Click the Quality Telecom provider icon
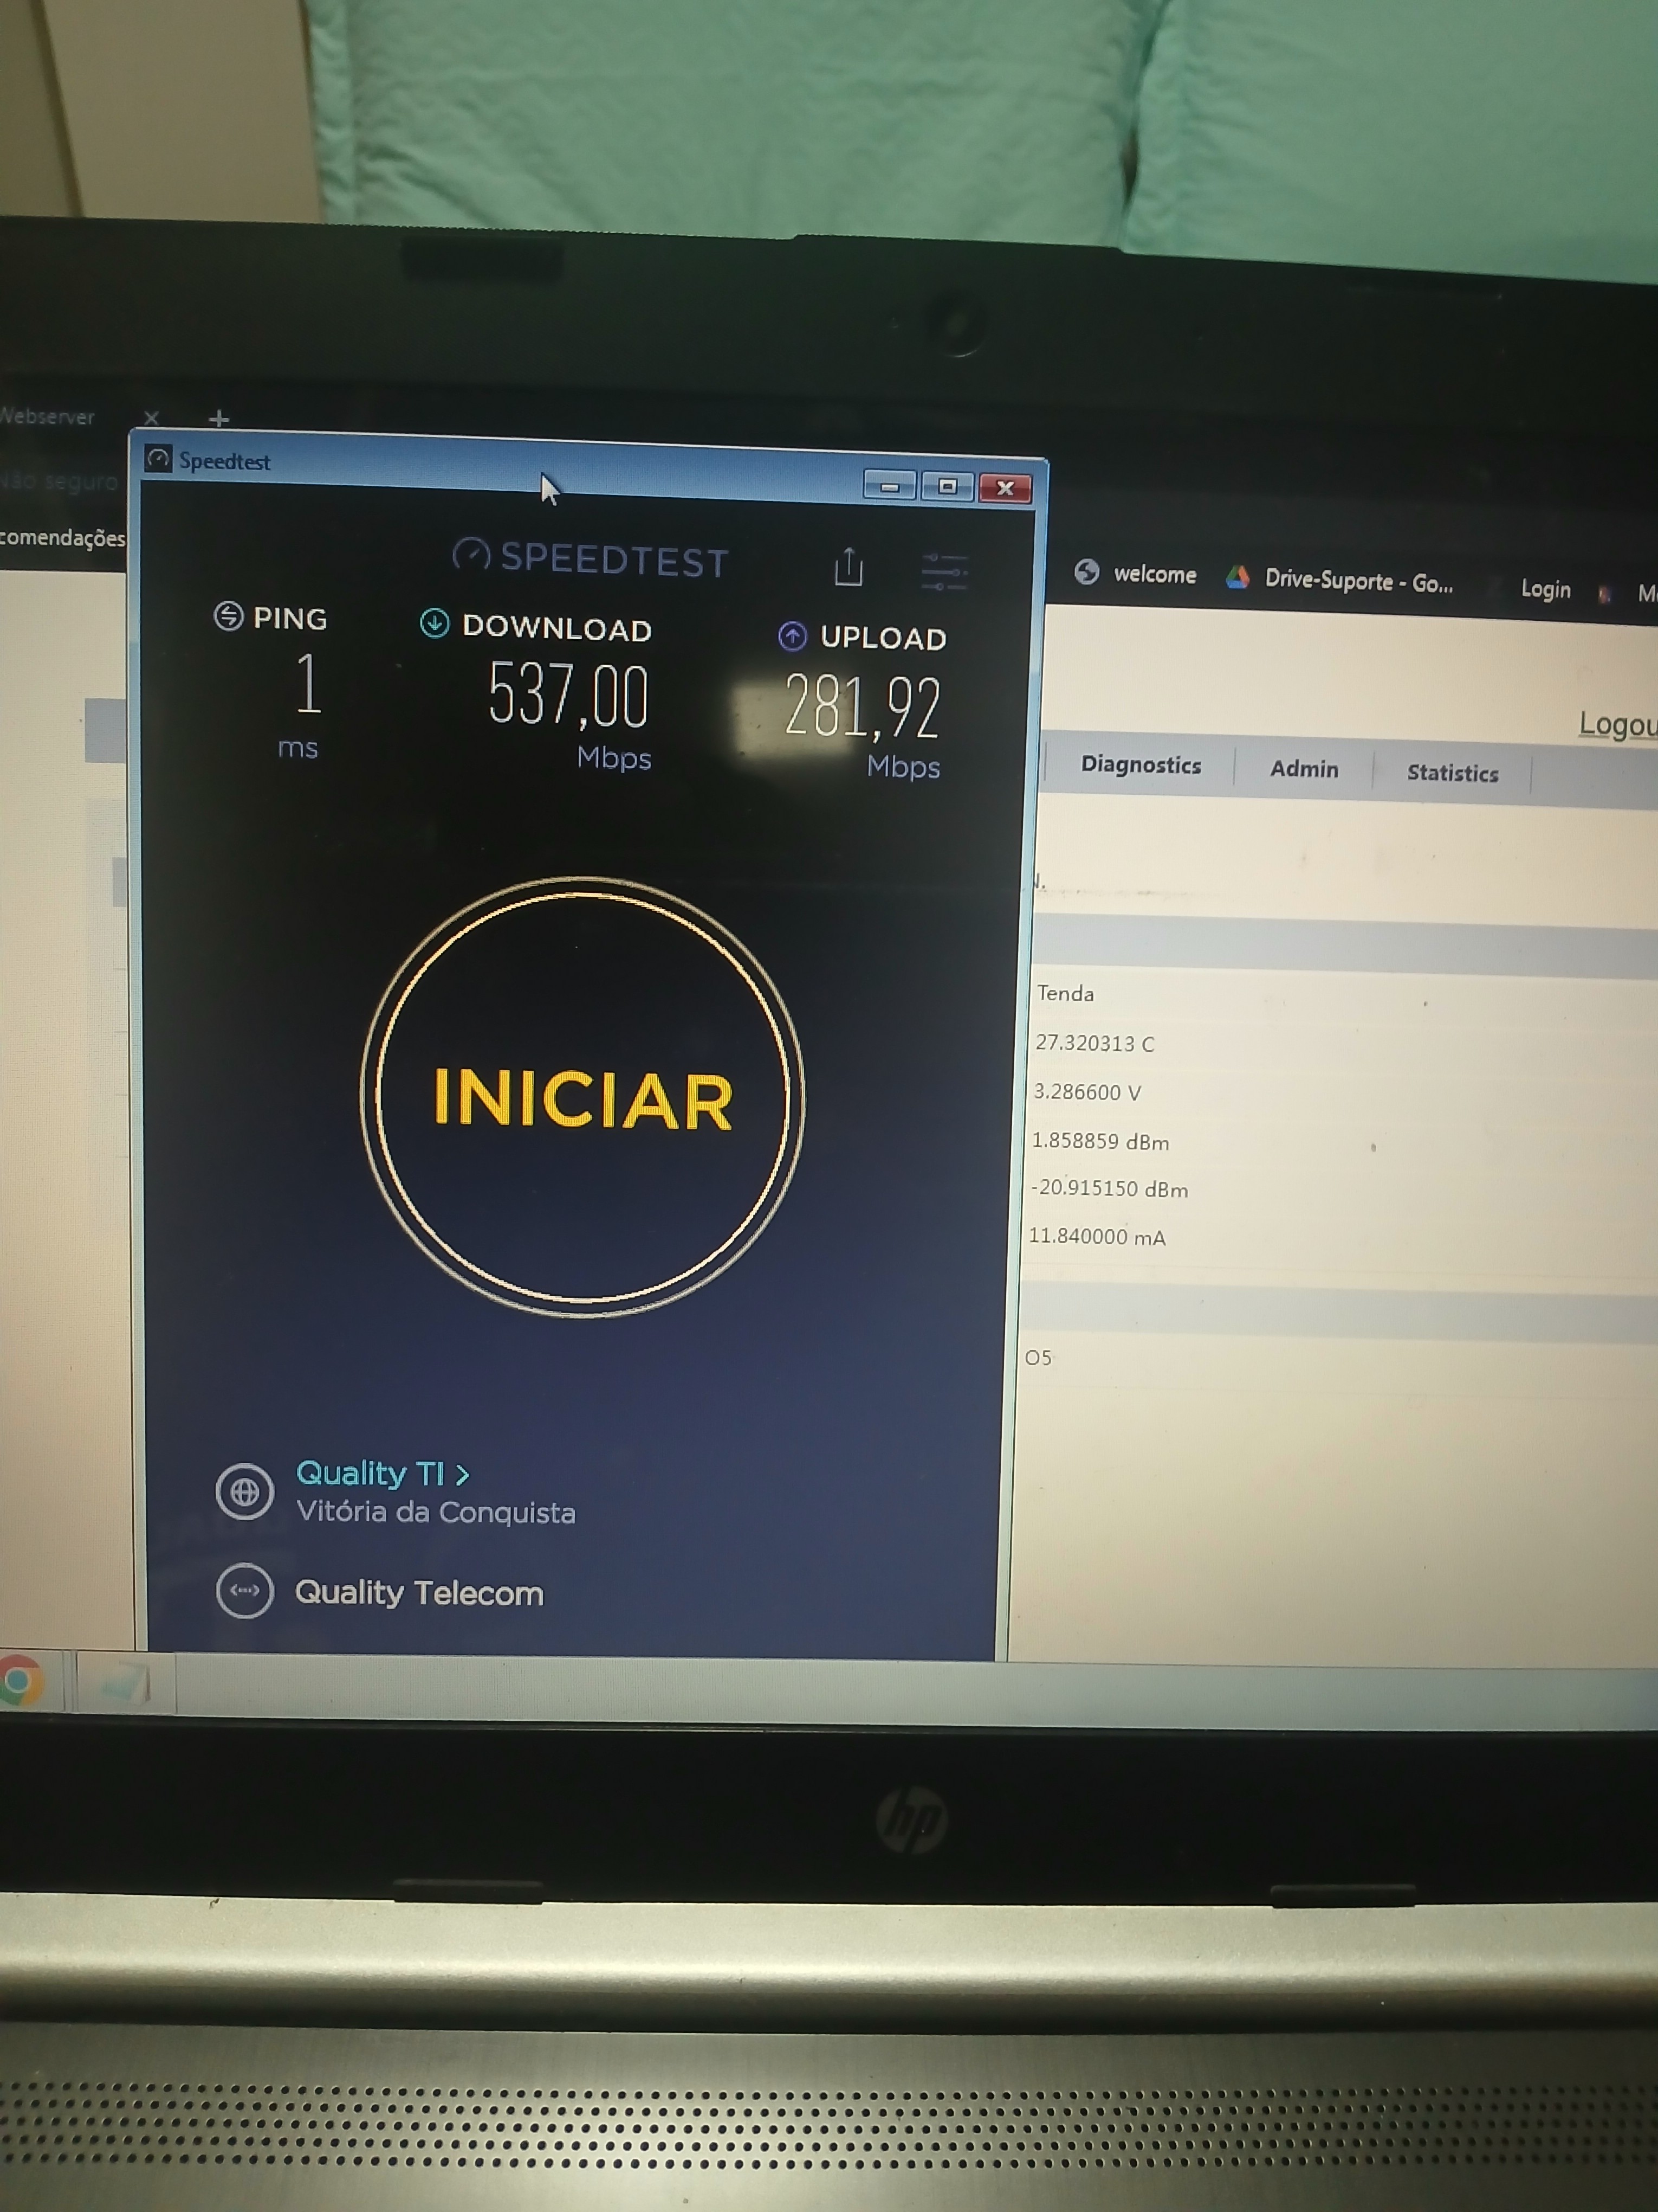The image size is (1658, 2212). 245,1590
